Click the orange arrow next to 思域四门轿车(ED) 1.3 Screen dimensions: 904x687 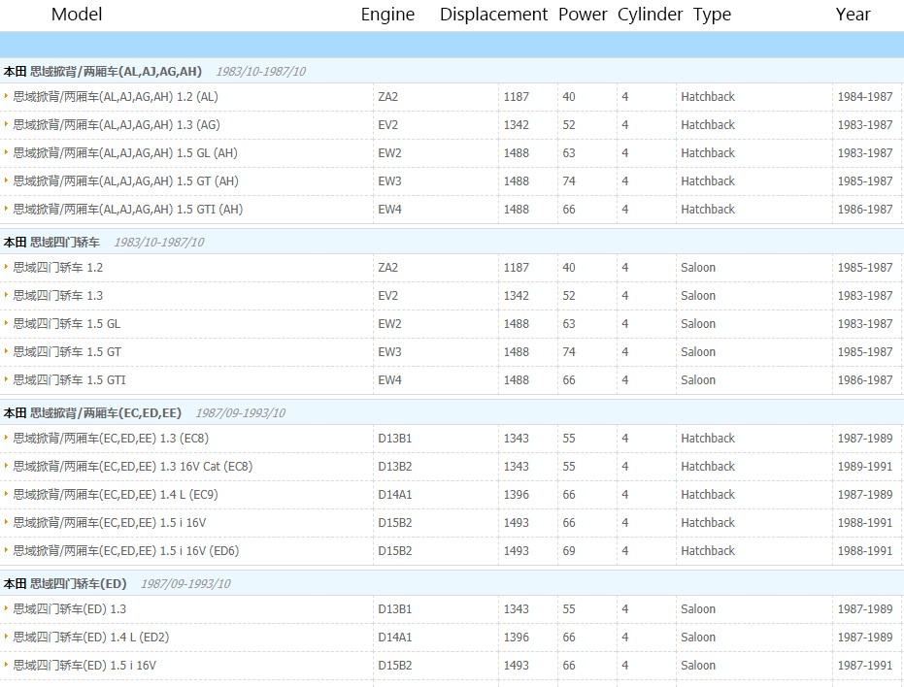6,608
